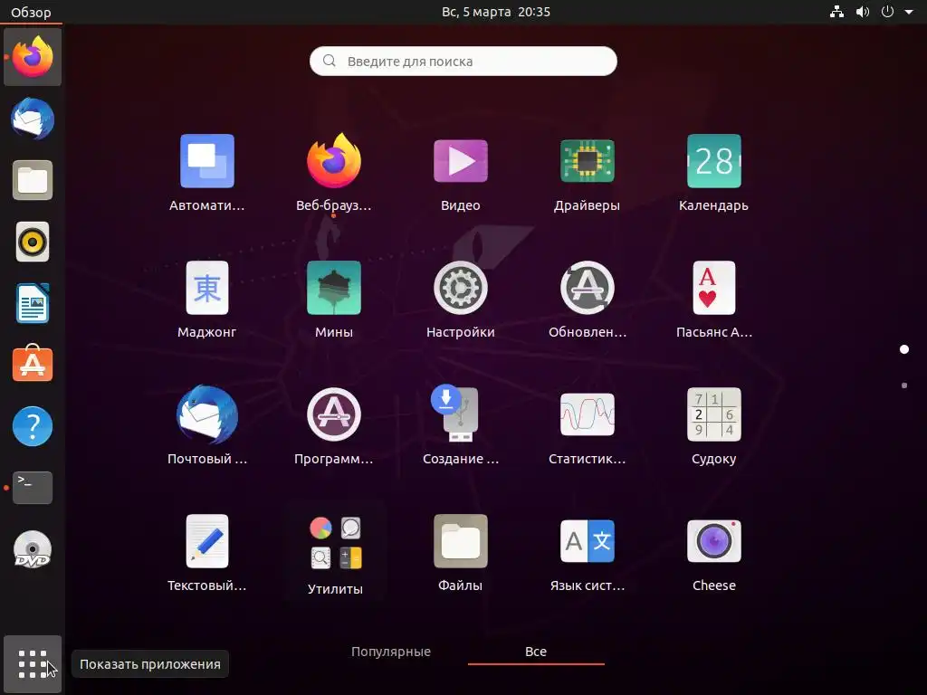The width and height of the screenshot is (927, 695).
Task: Click the Обзор activities button
Action: (31, 12)
